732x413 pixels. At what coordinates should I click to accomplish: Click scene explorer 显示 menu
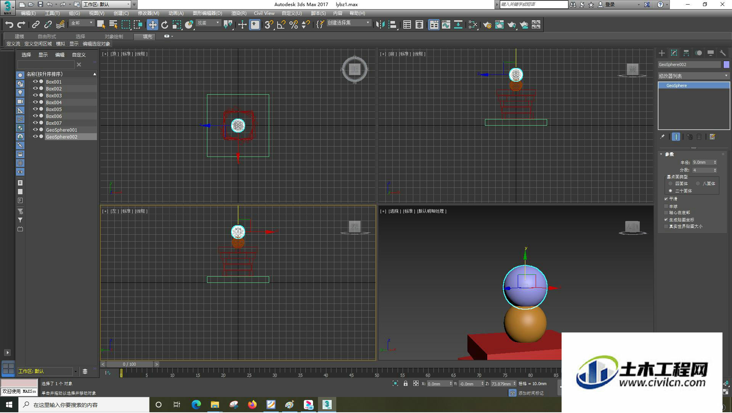43,55
